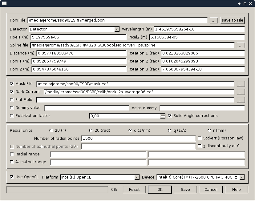The width and height of the screenshot is (255, 201).
Task: Open the OpenCL Platform dropdown
Action: click(x=137, y=177)
